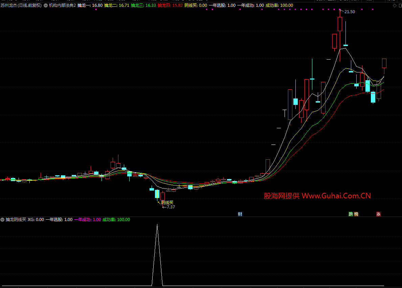402x288 pixels.
Task: Click the yellow-highlighted signal candlestick near 7.37
Action: coord(157,194)
